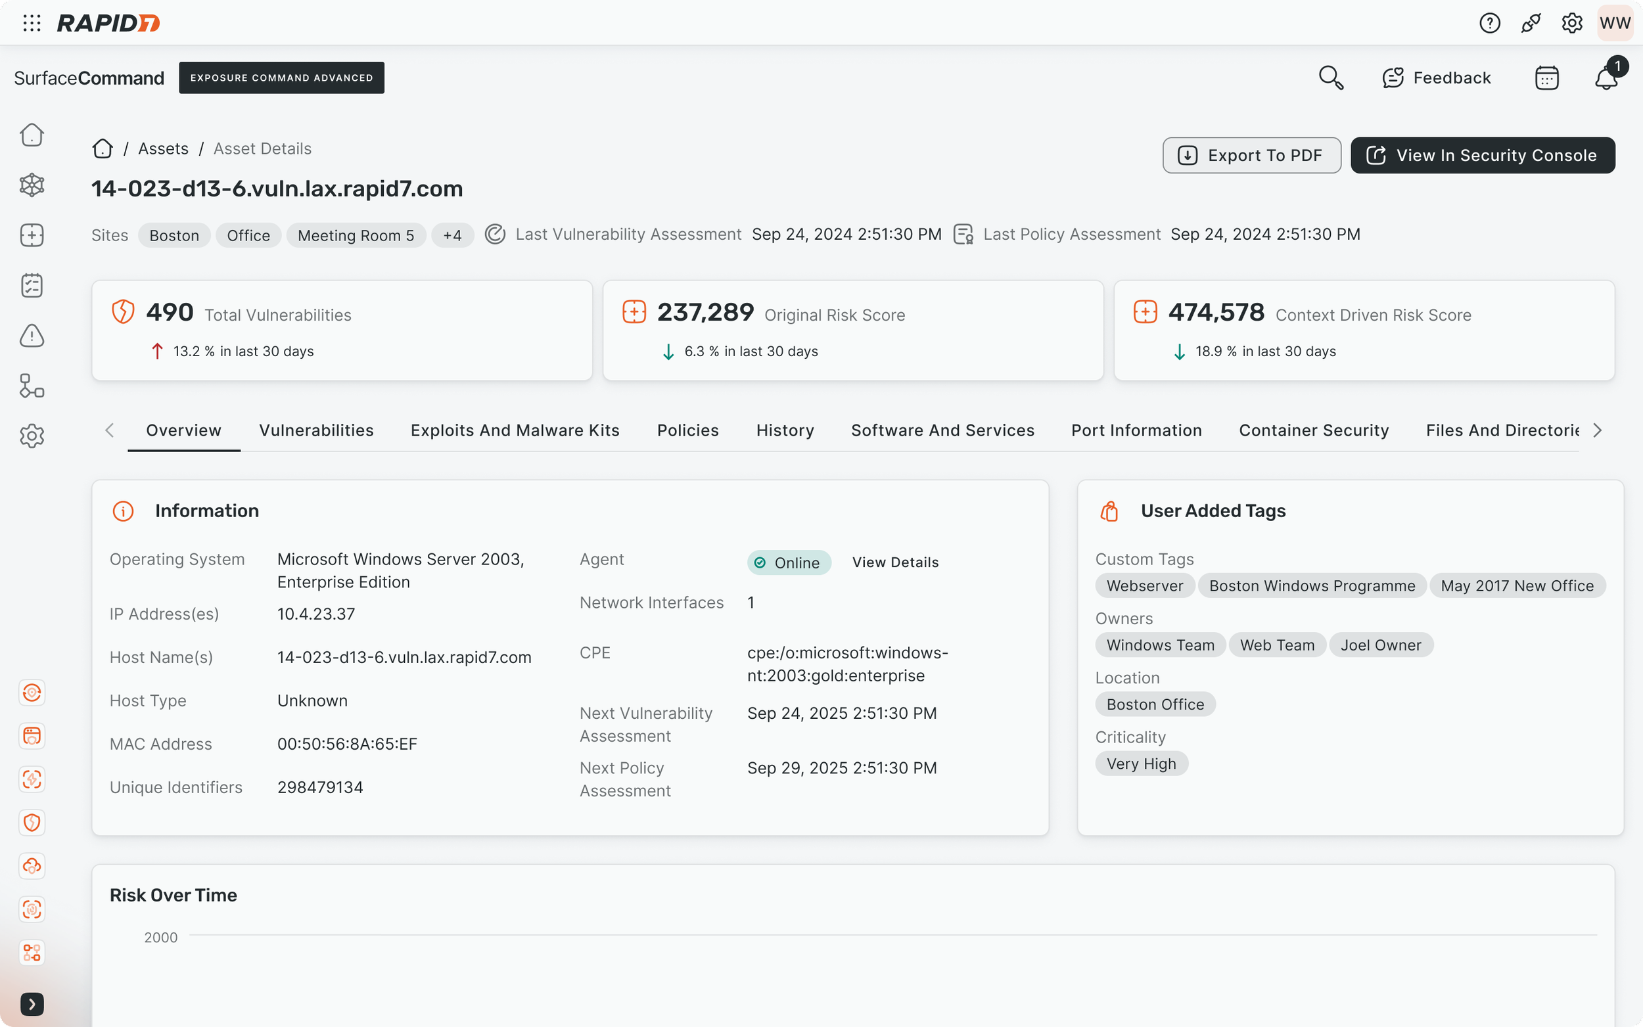Open the app grid launcher icon

(32, 23)
